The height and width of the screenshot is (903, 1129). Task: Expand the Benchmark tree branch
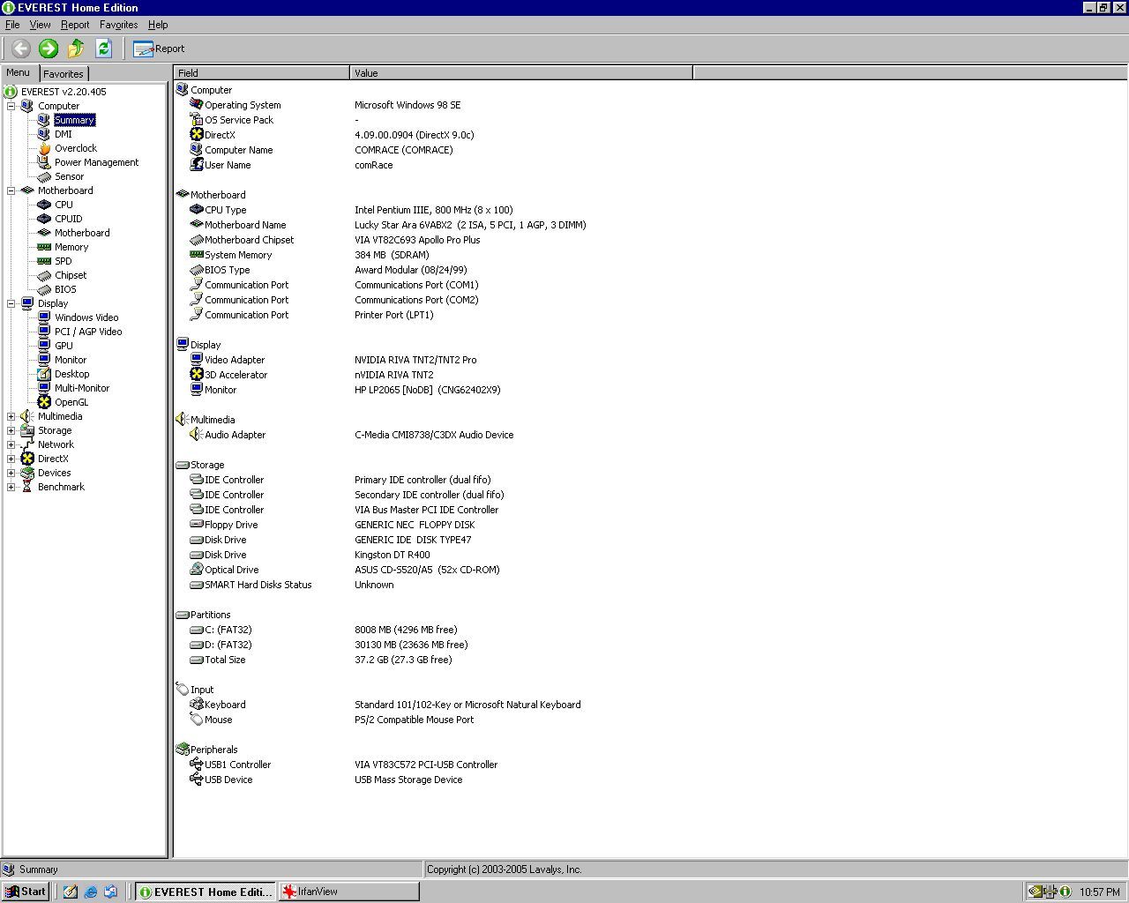point(11,487)
